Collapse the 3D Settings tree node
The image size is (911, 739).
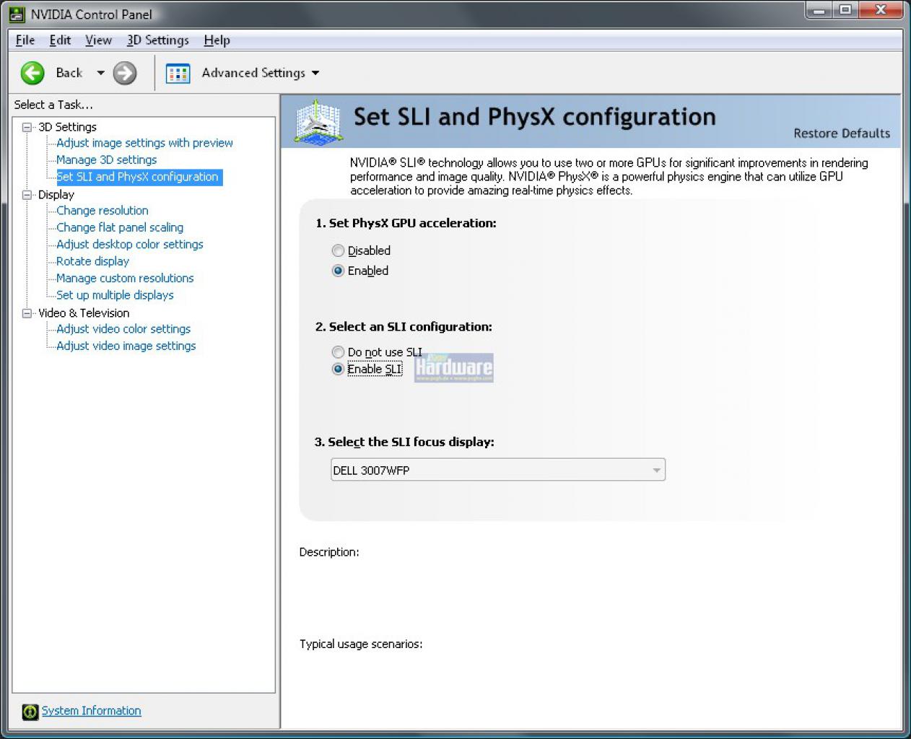tap(27, 127)
